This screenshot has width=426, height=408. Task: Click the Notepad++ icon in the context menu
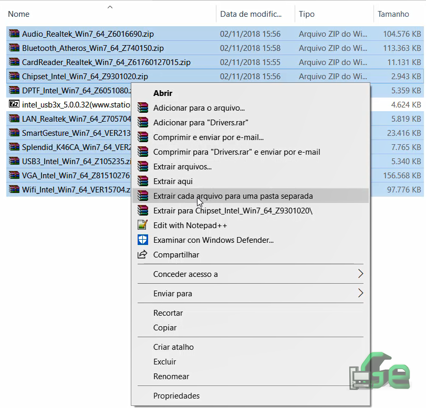click(143, 225)
